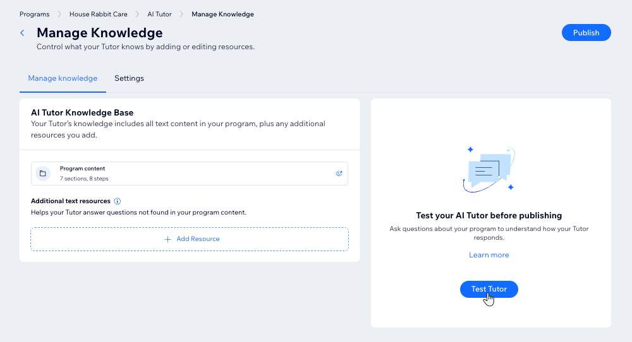This screenshot has height=342, width=632.
Task: Click the back arrow beside Manage Knowledge
Action: pyautogui.click(x=23, y=33)
